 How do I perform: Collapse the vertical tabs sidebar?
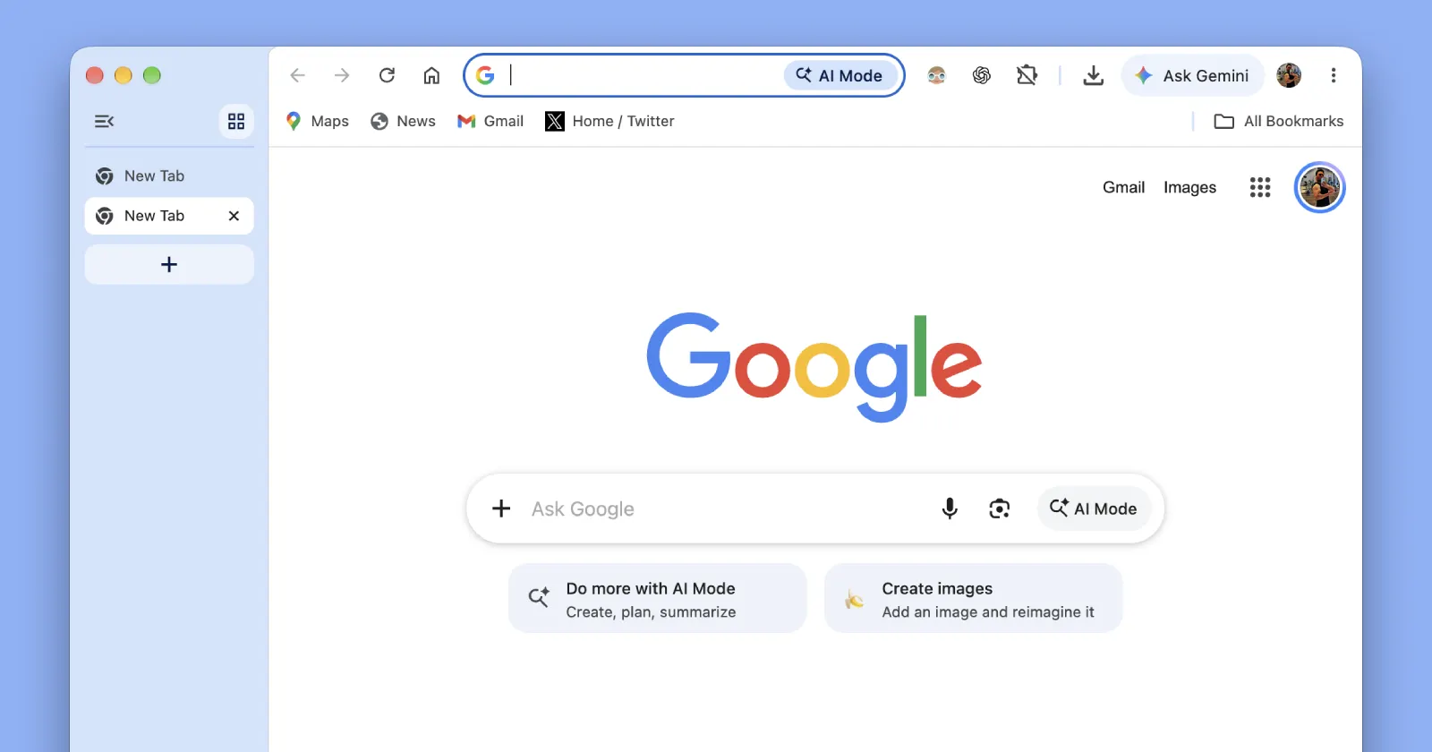pos(105,121)
